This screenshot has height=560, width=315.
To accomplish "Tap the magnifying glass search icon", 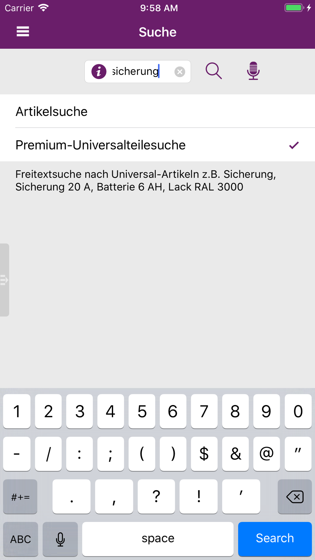I will (x=214, y=71).
